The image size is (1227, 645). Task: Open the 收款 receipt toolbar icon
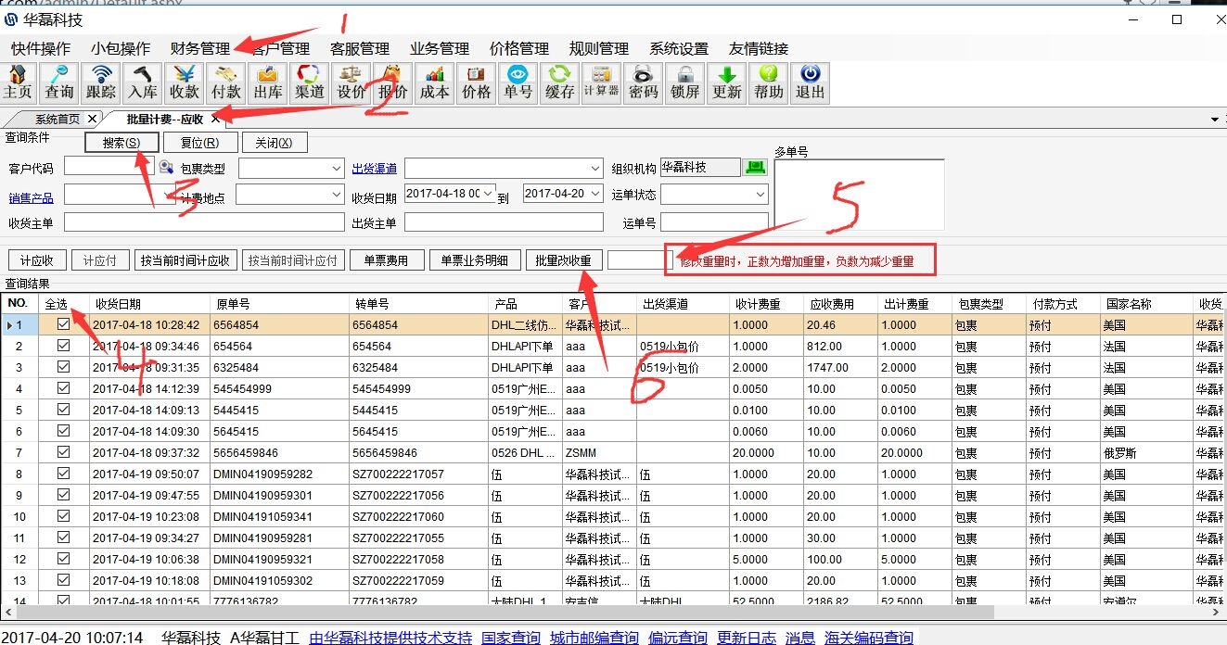[x=185, y=82]
